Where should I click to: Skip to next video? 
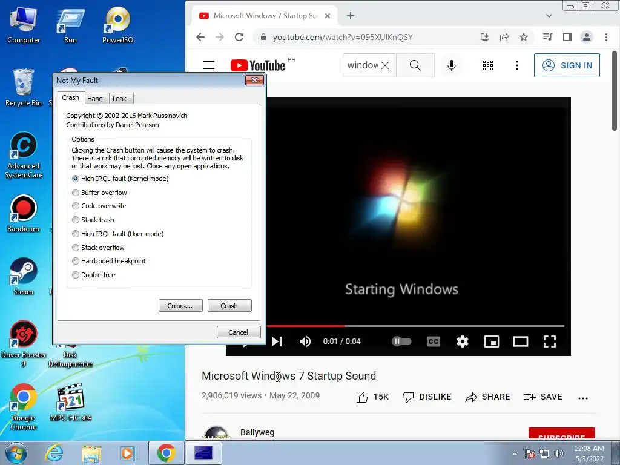pos(276,341)
